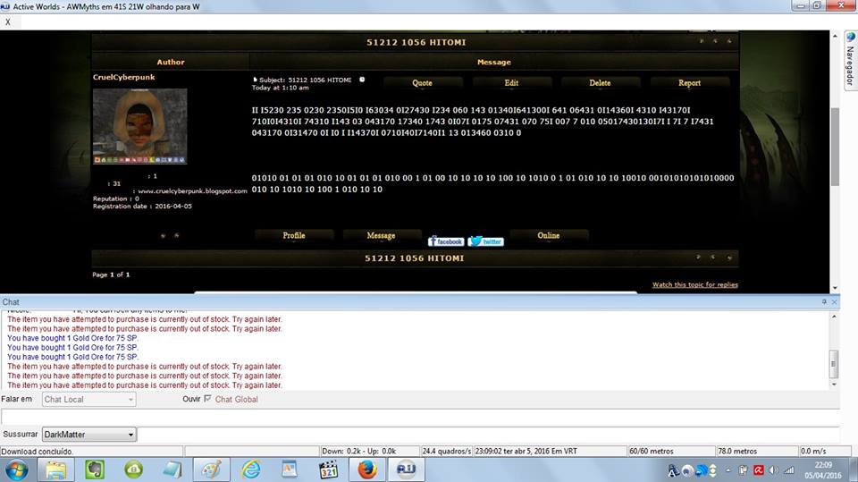Click chat log scroll-up arrow
Screen dimensions: 858x482
coord(834,317)
